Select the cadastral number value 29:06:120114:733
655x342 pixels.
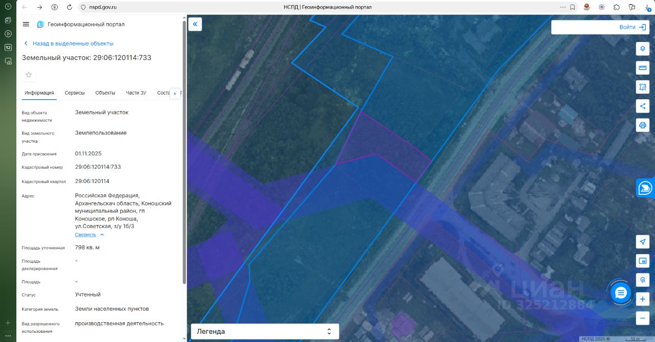pos(98,167)
